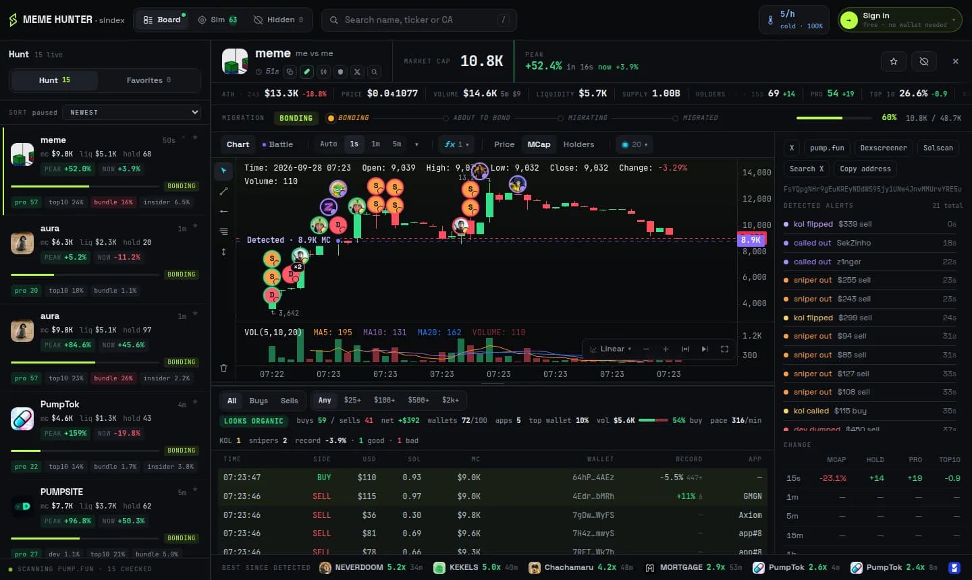
Task: Select the cursor pointer chart tool
Action: [223, 171]
